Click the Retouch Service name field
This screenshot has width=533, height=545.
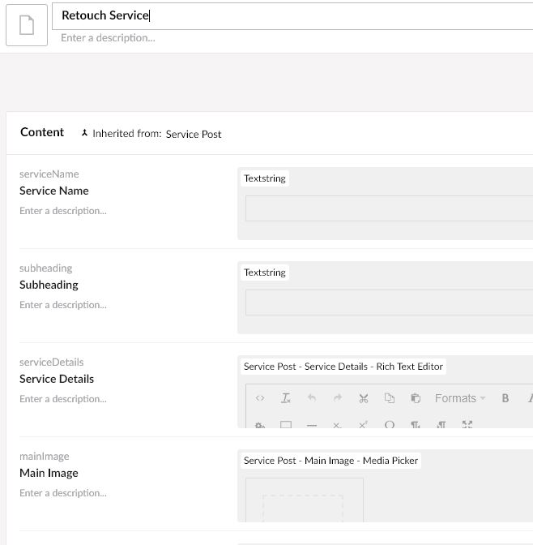point(292,16)
